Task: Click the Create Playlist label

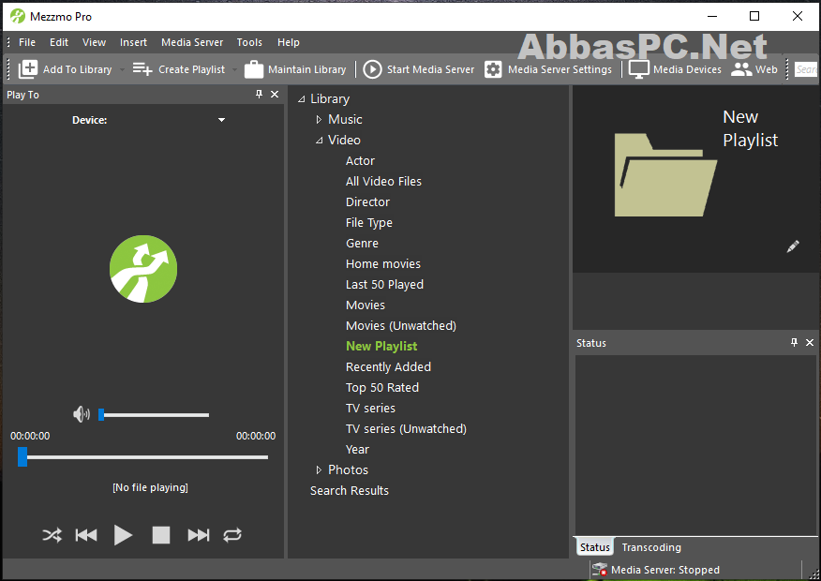Action: pyautogui.click(x=191, y=69)
